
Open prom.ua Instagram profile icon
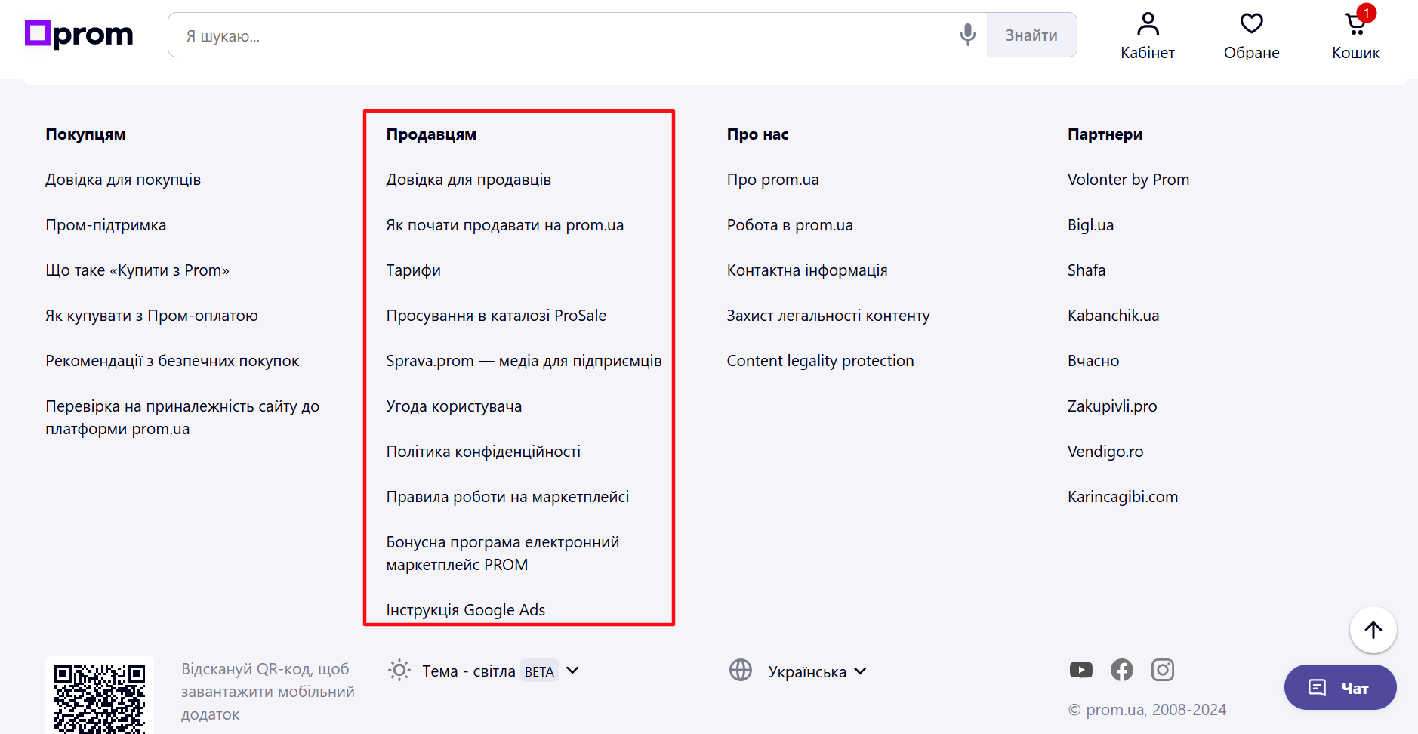[1161, 670]
